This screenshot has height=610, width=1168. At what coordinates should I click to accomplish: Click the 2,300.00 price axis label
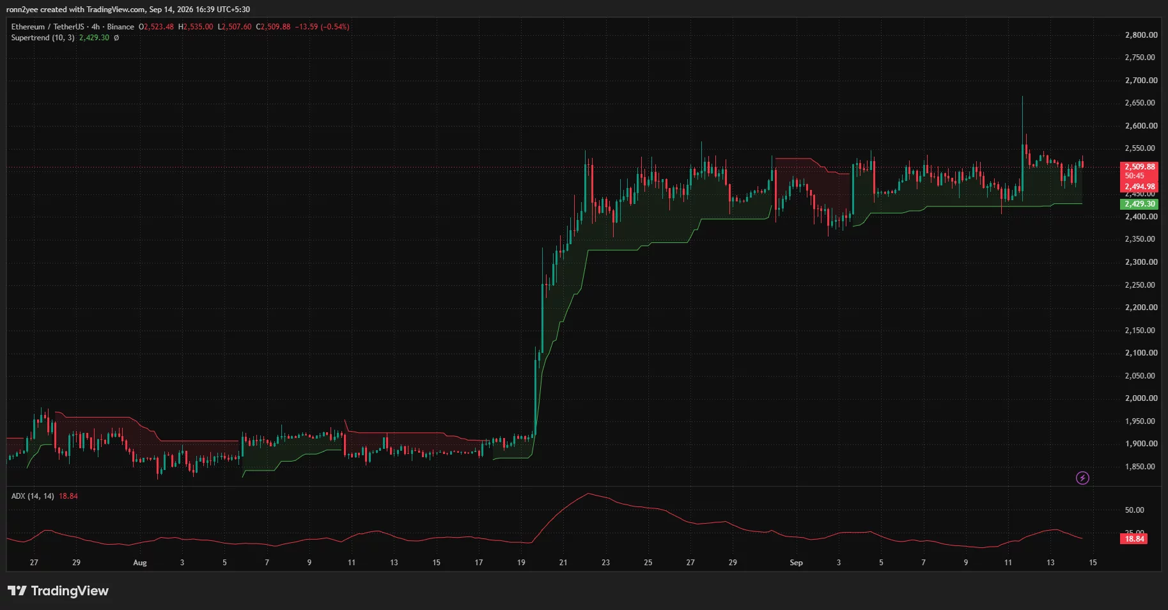pyautogui.click(x=1141, y=262)
